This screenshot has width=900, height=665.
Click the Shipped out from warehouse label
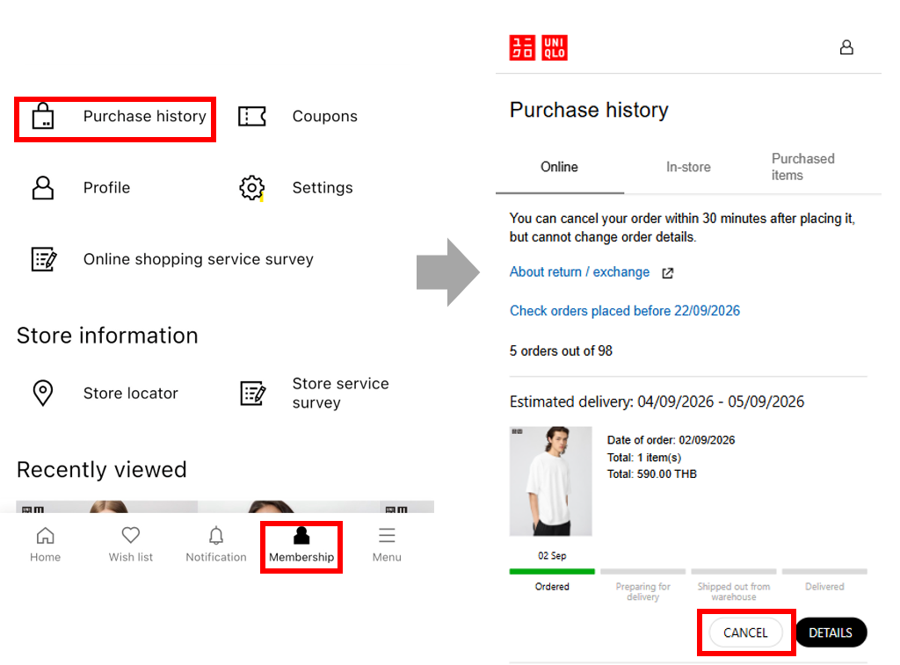[x=734, y=591]
